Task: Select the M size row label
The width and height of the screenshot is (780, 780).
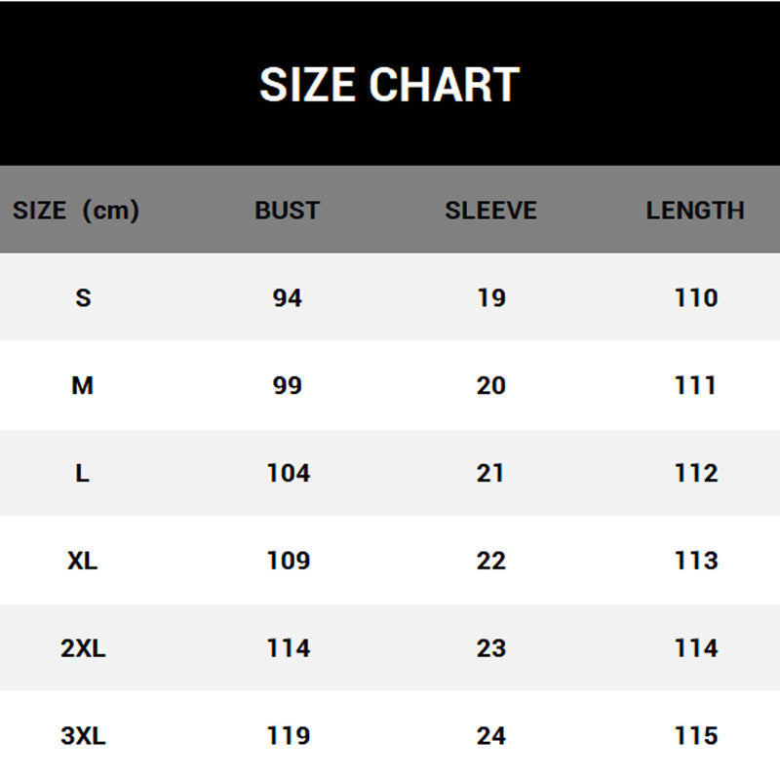Action: coord(83,385)
